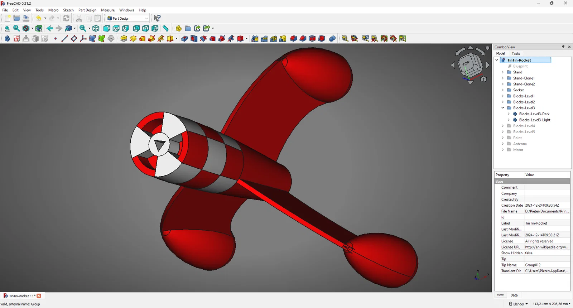
Task: Open the additive primitive dropdown arrow
Action: point(177,39)
